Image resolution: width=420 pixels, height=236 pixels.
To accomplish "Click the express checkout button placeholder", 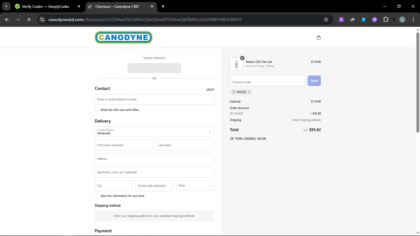I will tap(154, 68).
